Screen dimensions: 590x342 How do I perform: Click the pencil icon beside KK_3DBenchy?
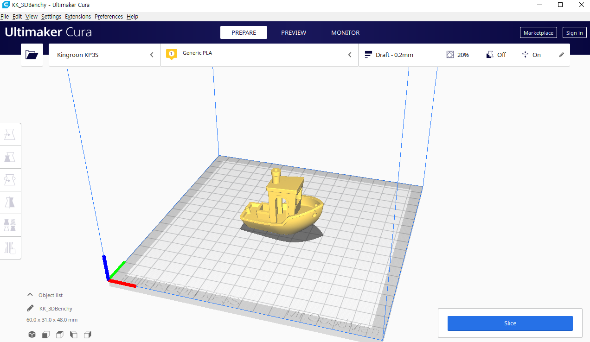click(30, 308)
